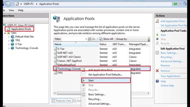Expand the Default Web Site tree node
The image size is (190, 107).
pyautogui.click(x=9, y=37)
